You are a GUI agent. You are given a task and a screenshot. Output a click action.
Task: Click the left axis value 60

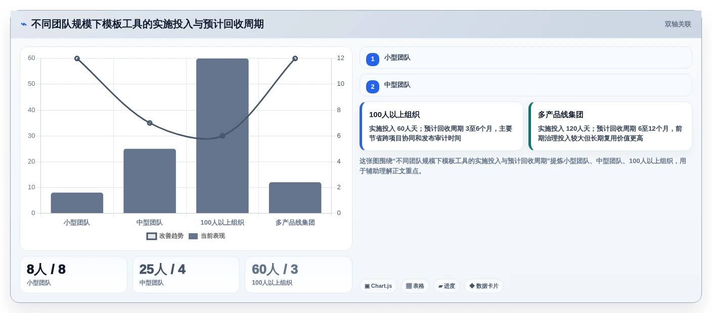(31, 58)
